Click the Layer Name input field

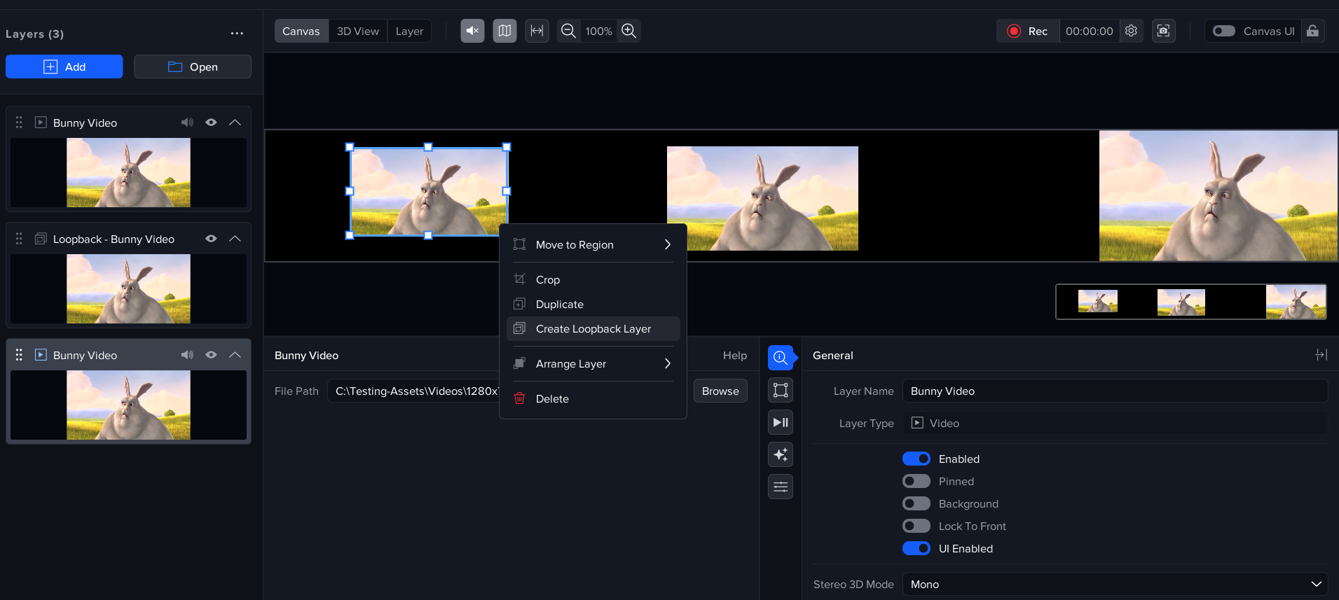click(x=1115, y=391)
